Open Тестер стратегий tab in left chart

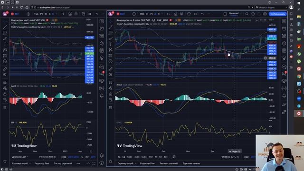coord(63,163)
